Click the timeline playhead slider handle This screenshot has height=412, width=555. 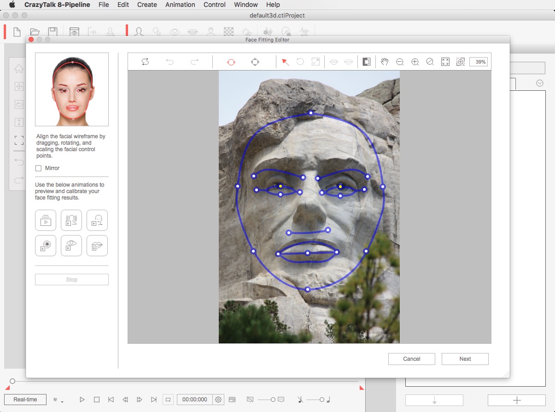point(12,381)
